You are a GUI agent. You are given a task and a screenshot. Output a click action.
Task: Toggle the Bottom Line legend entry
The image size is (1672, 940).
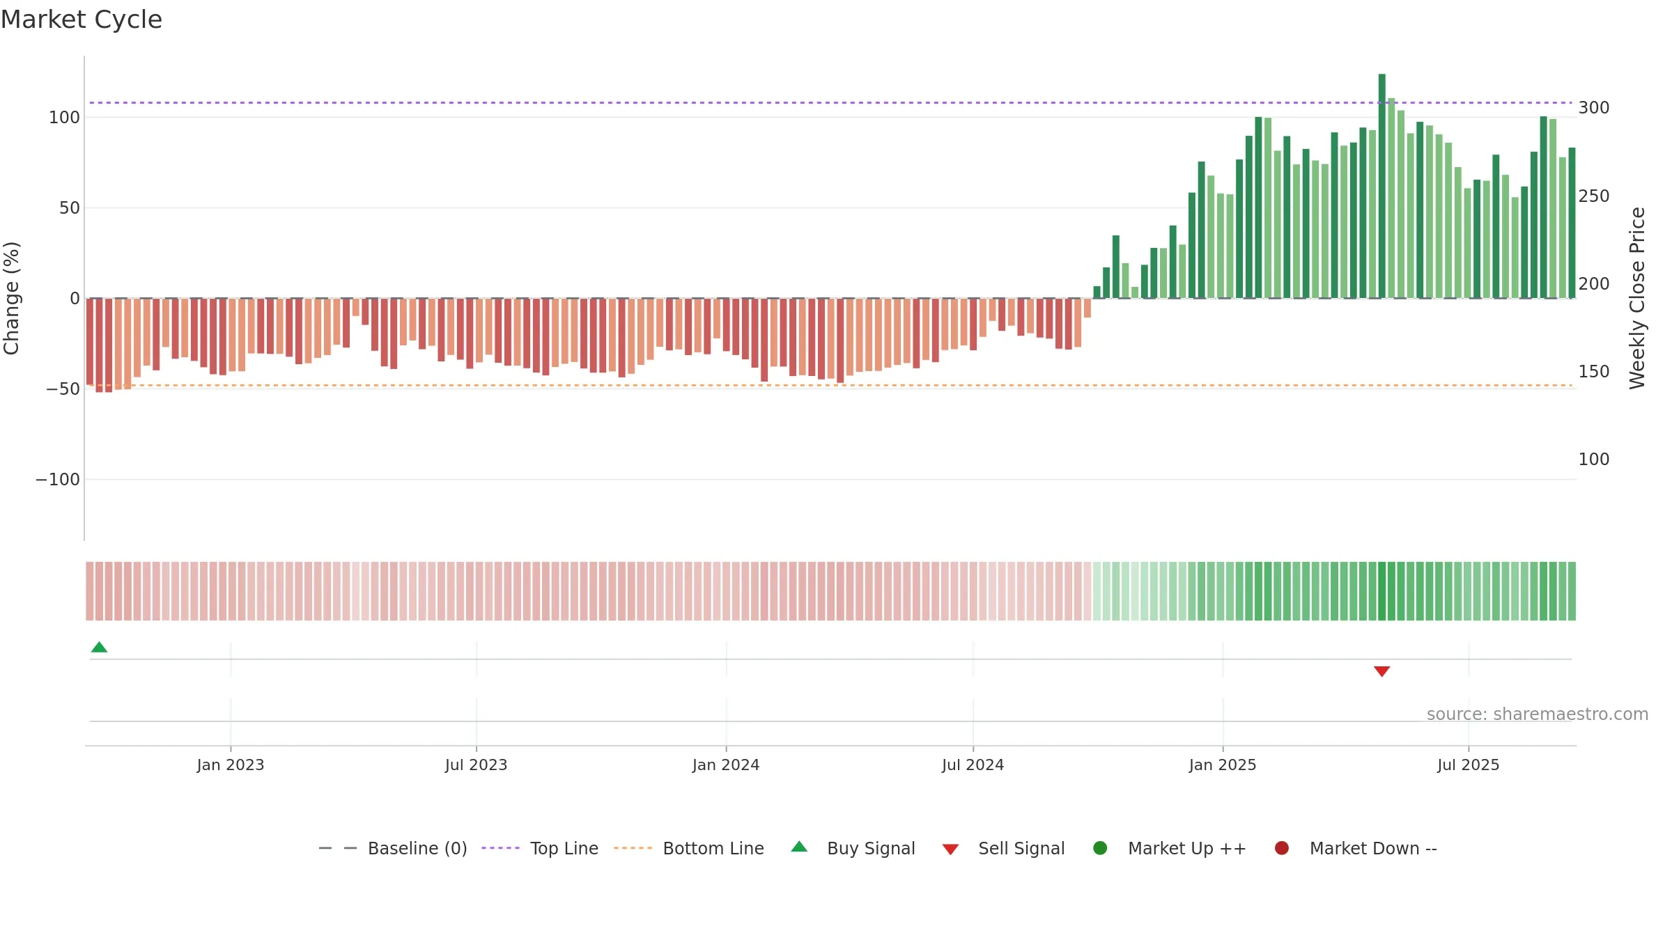click(689, 848)
